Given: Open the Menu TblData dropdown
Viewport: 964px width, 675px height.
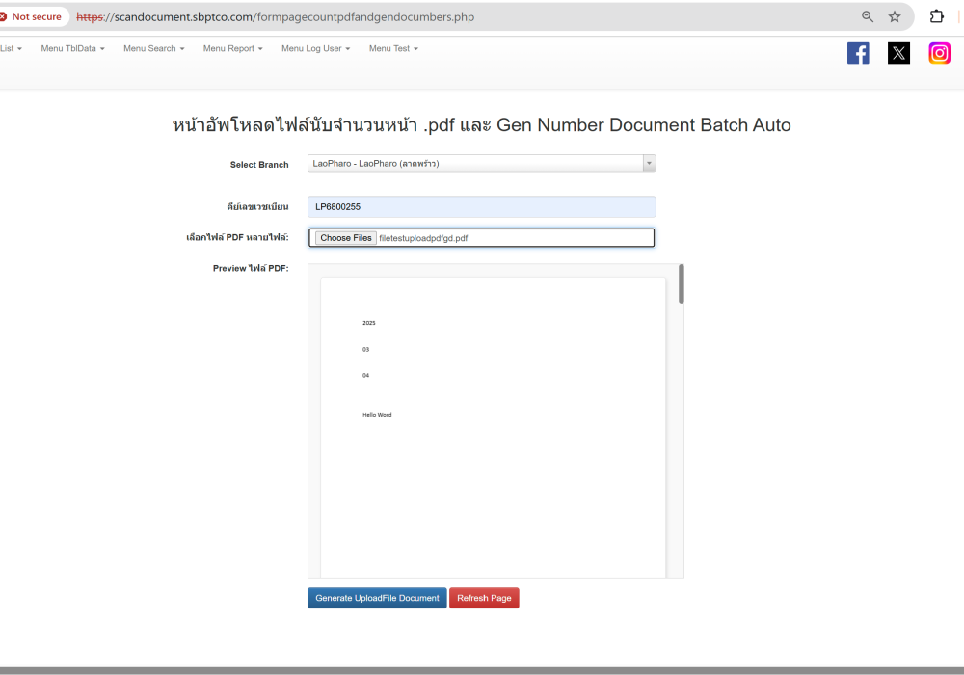Looking at the screenshot, I should (72, 48).
